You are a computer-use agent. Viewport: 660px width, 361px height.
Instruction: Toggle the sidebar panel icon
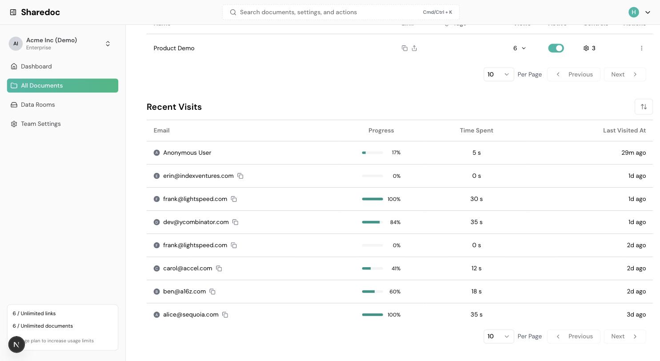[x=13, y=12]
